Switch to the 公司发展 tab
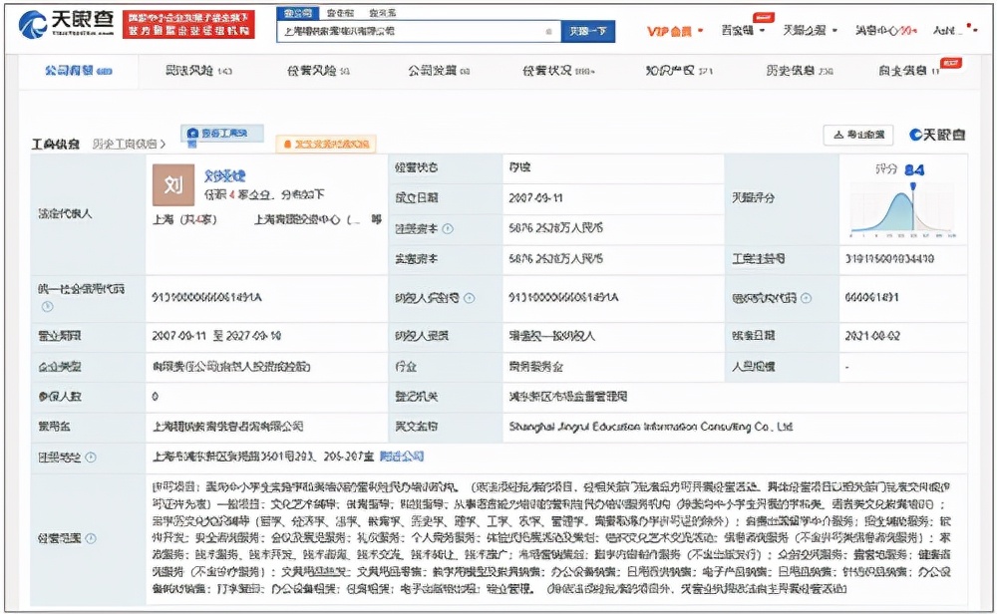Screen dimensions: 997x614 pyautogui.click(x=439, y=71)
